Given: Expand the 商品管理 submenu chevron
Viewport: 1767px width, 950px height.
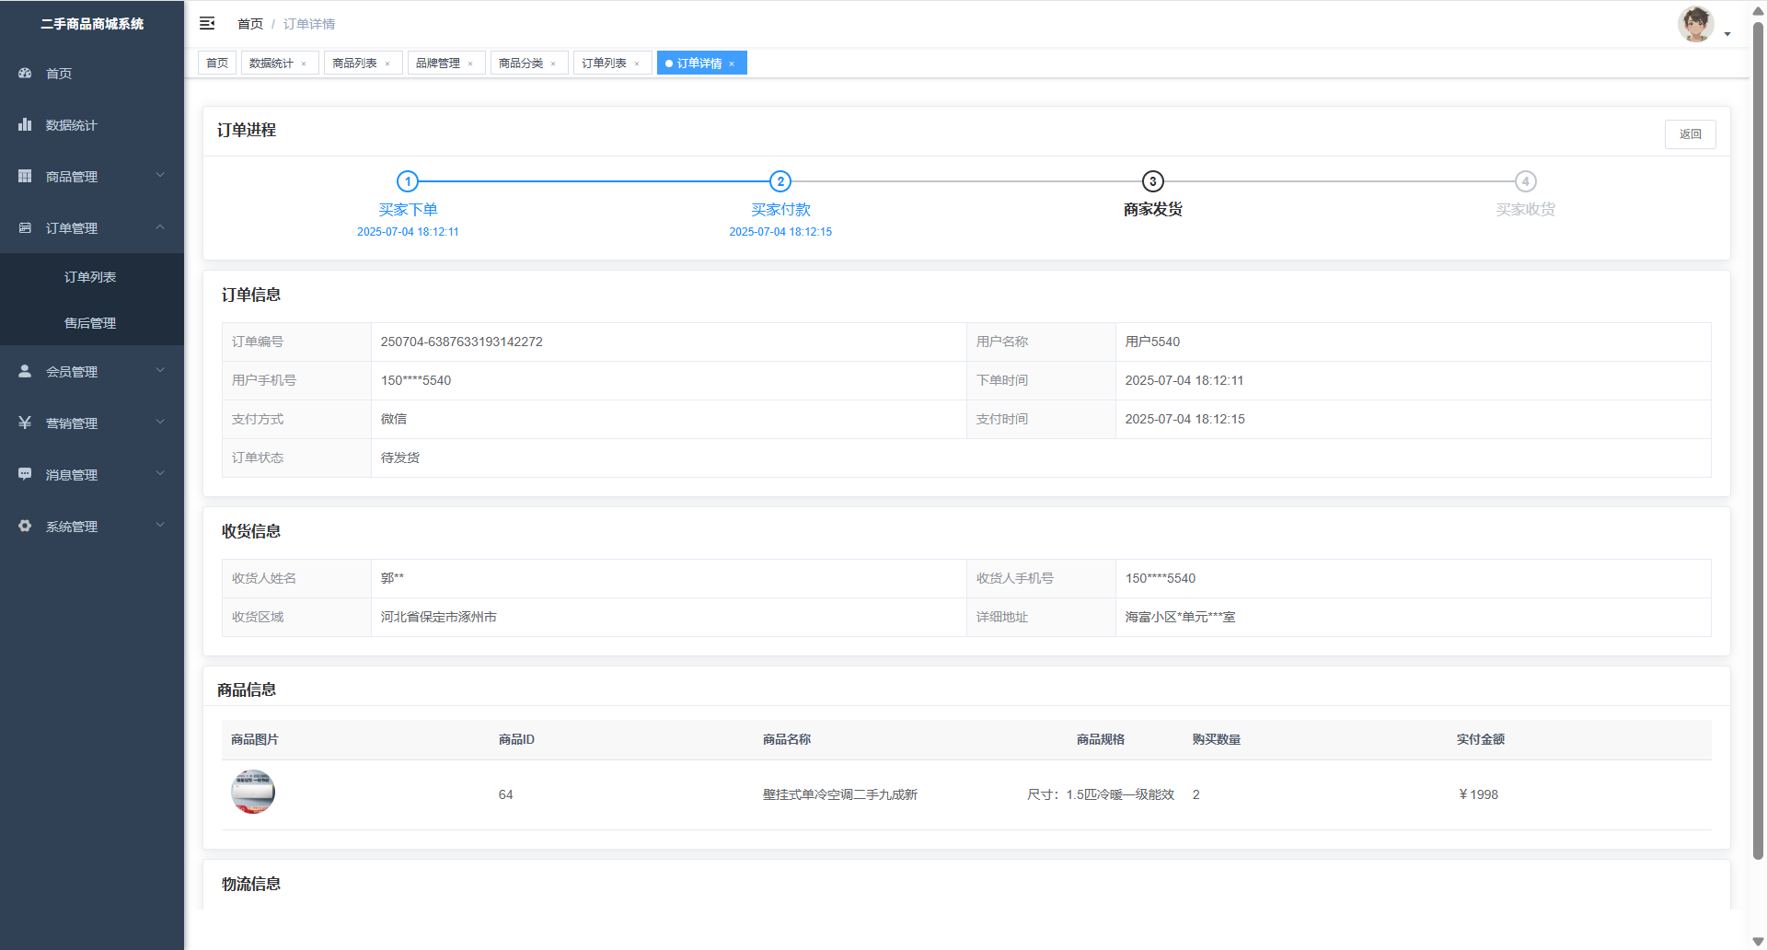Looking at the screenshot, I should [x=160, y=175].
